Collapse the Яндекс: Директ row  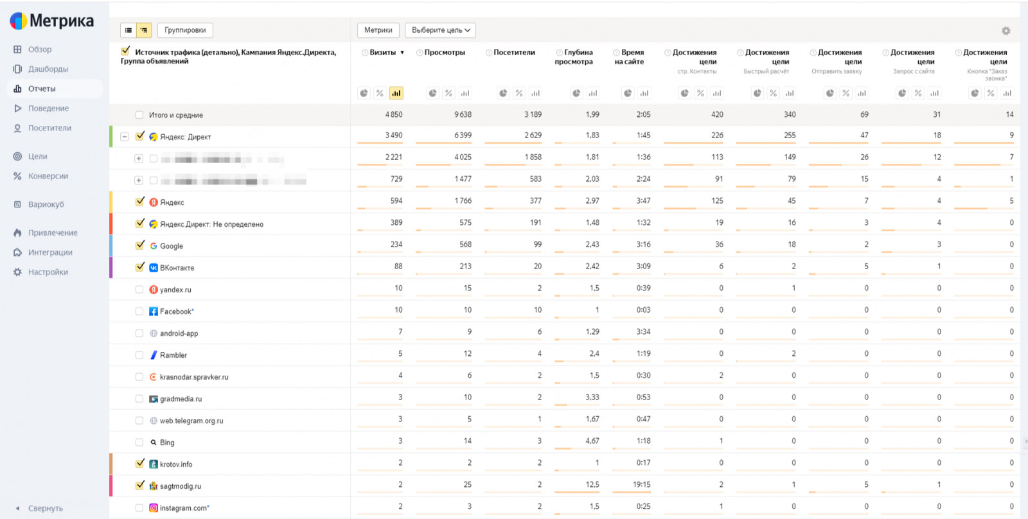[x=125, y=137]
